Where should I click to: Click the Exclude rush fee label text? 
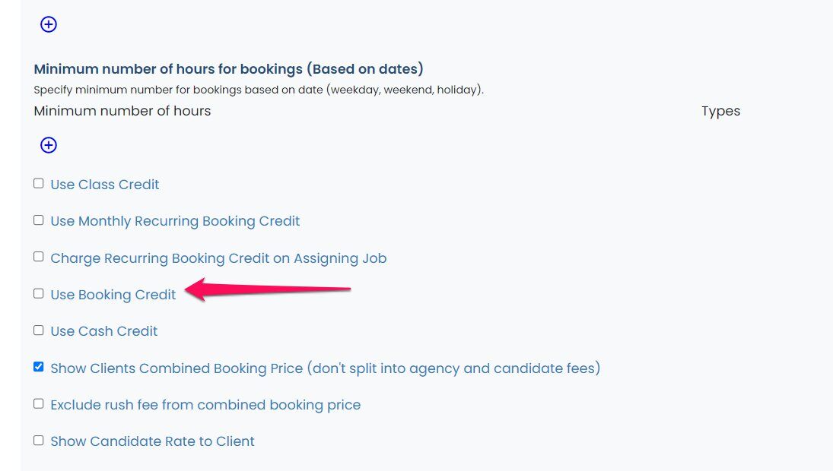click(x=205, y=405)
